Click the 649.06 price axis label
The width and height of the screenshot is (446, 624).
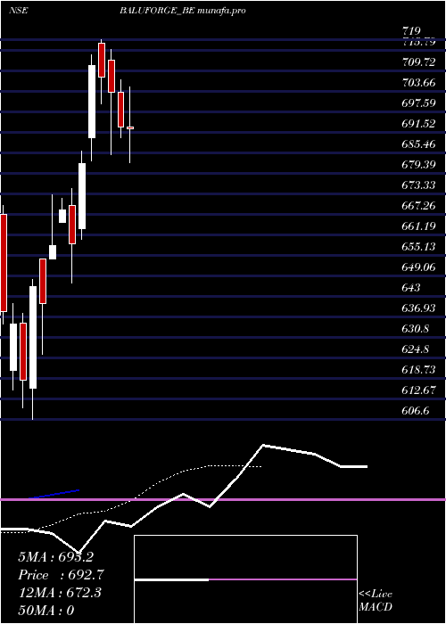pos(418,267)
